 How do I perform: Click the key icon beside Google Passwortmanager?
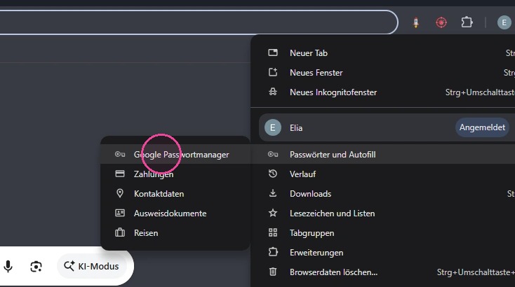pyautogui.click(x=120, y=154)
